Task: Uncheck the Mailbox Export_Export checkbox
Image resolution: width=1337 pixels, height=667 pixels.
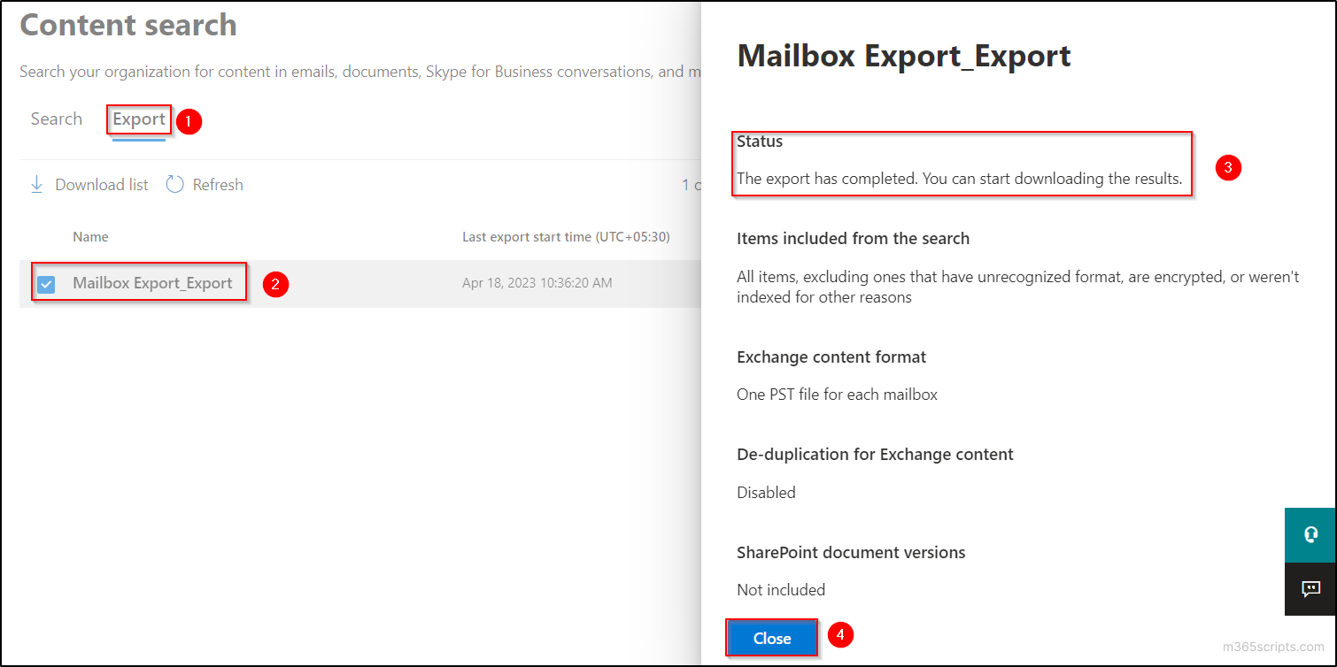Action: (46, 284)
